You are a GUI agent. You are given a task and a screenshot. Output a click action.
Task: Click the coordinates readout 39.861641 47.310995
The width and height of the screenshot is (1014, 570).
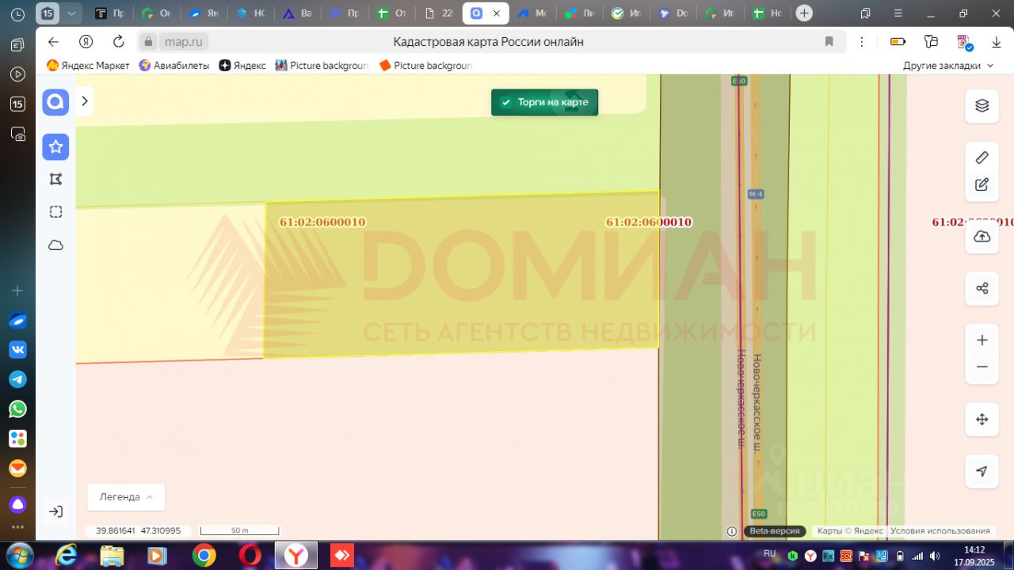(139, 530)
